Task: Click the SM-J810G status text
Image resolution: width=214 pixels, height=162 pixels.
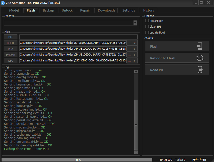Action: click(166, 160)
